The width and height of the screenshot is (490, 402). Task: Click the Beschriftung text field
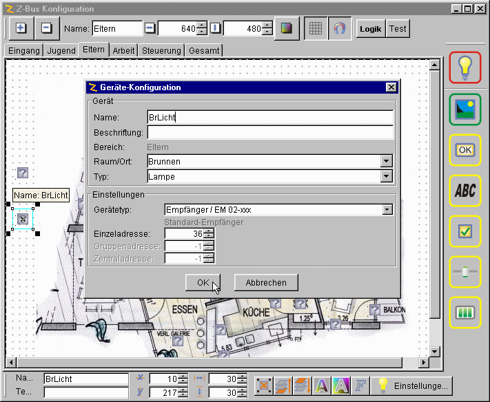point(270,132)
